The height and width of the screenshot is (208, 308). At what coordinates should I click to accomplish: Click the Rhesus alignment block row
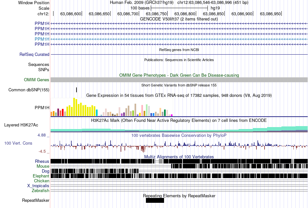point(179,161)
